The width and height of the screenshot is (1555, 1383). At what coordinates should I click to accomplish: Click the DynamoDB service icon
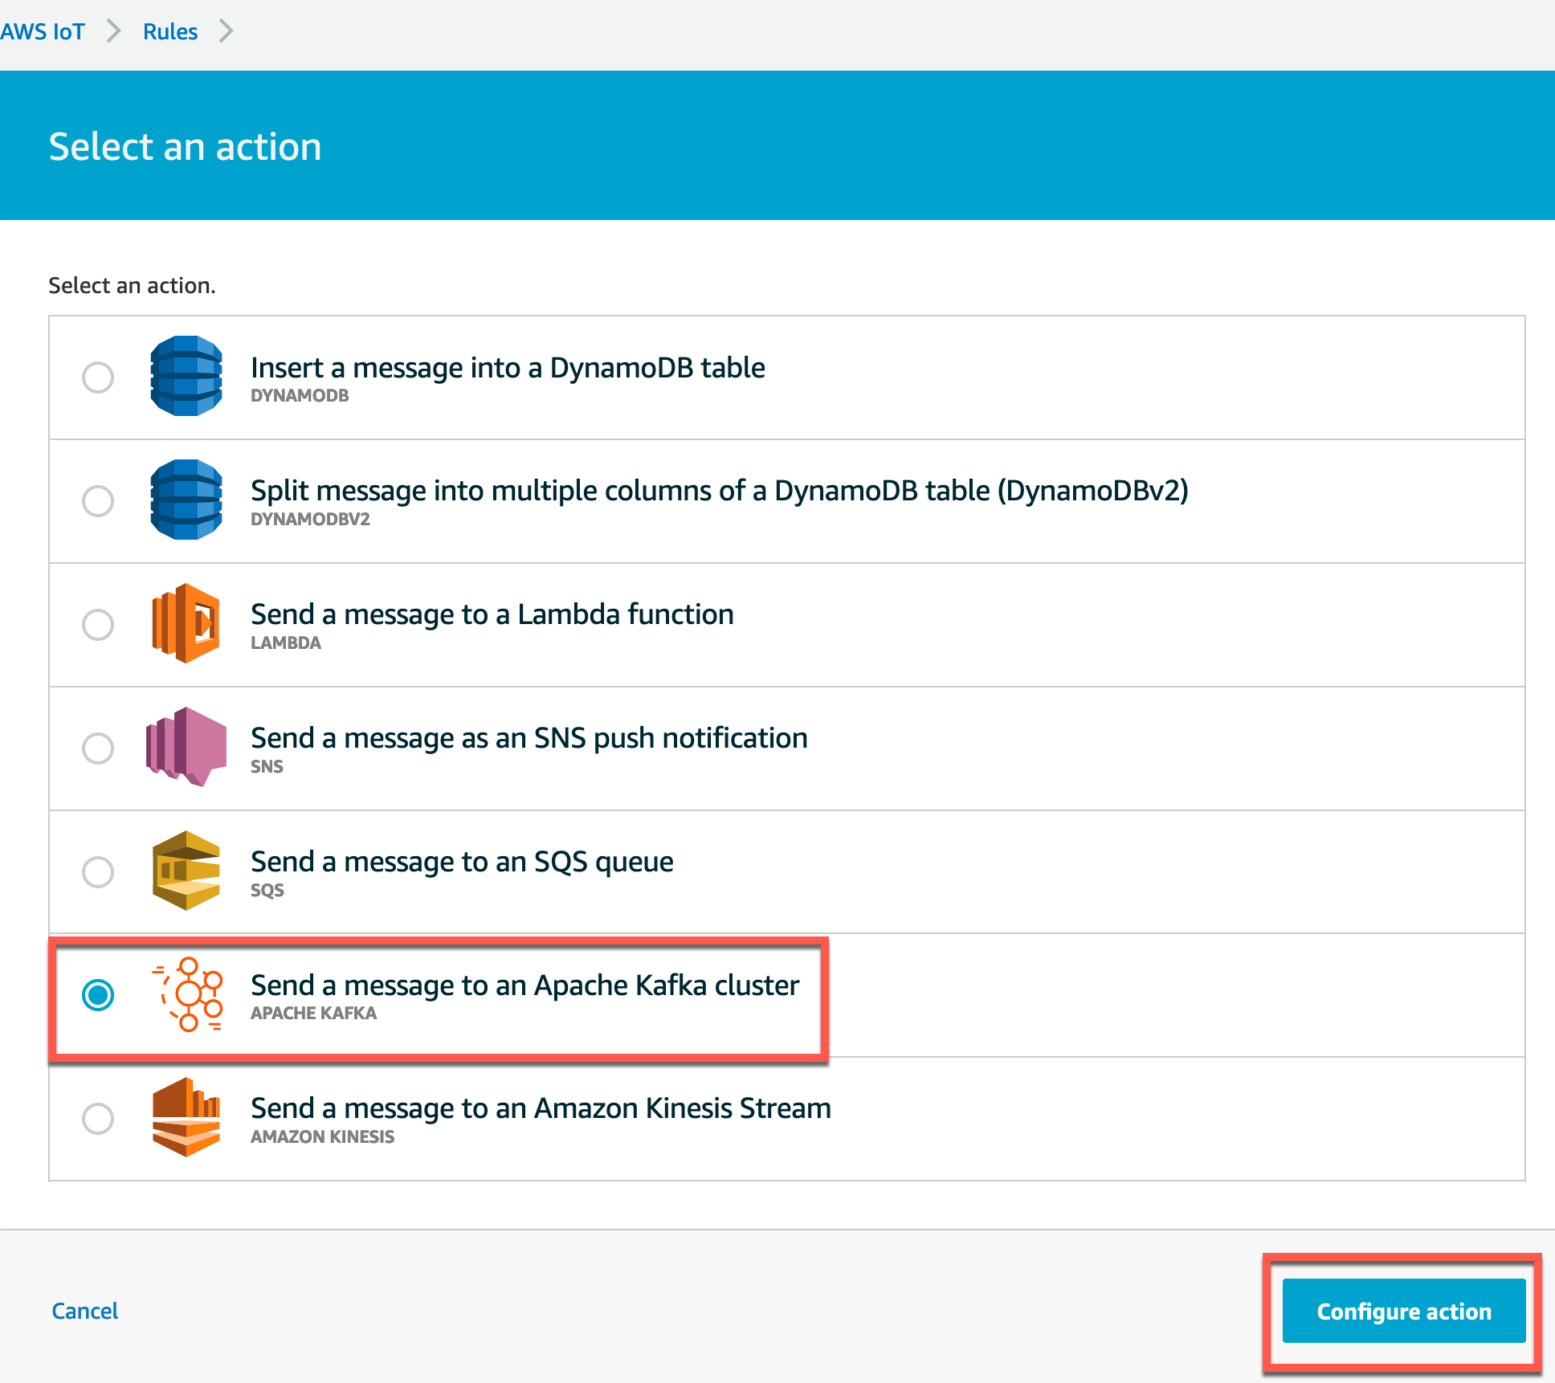tap(186, 376)
